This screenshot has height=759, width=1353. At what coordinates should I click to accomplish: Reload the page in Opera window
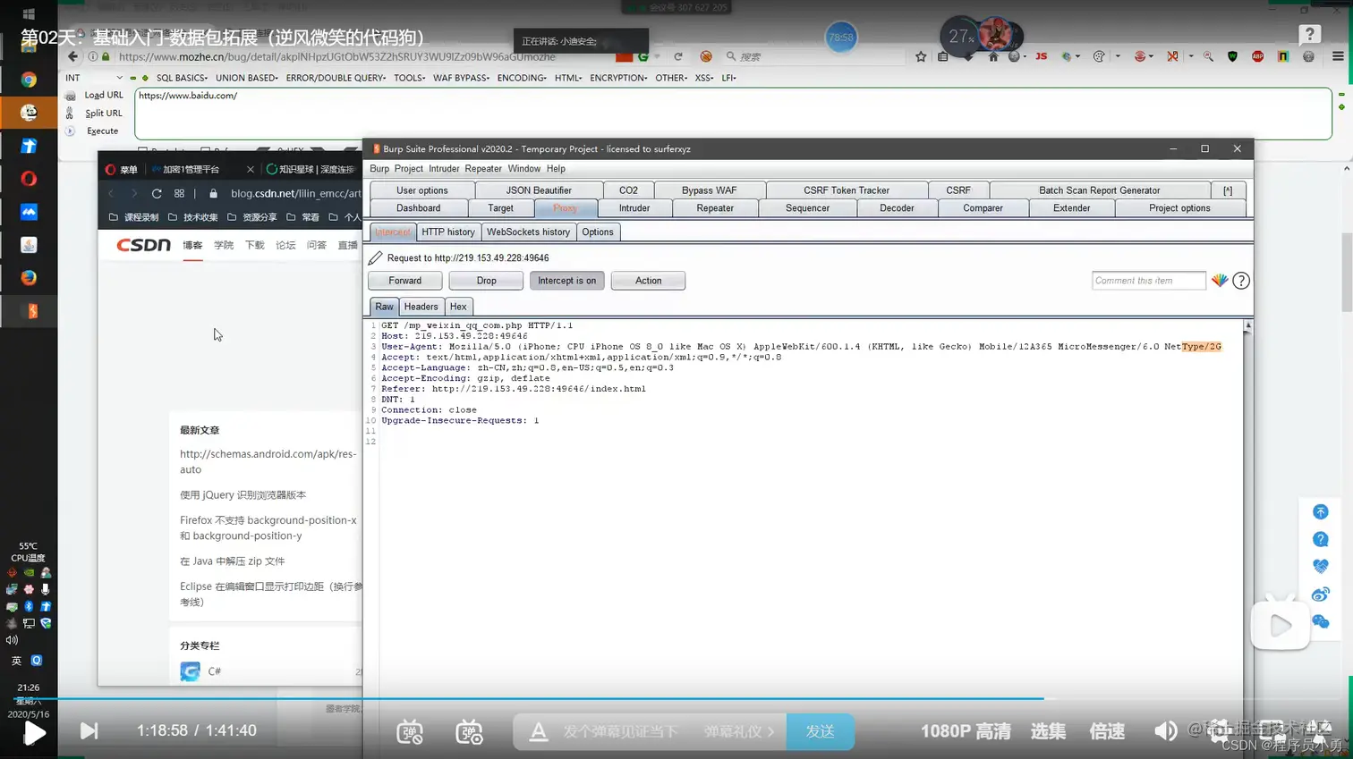click(157, 193)
